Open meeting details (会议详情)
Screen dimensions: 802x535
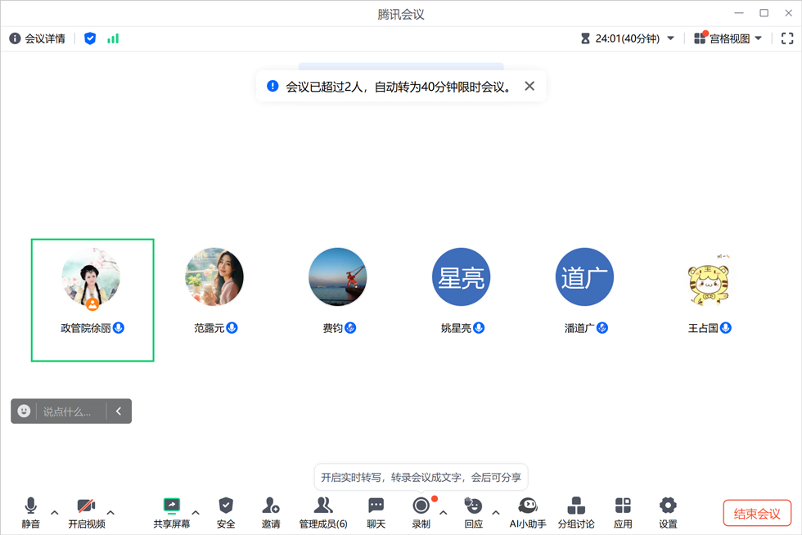click(38, 38)
